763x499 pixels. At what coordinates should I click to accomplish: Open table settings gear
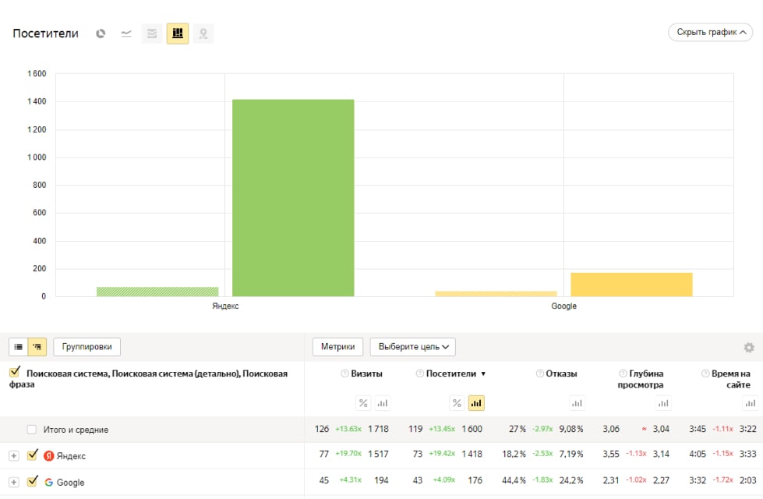pyautogui.click(x=749, y=348)
